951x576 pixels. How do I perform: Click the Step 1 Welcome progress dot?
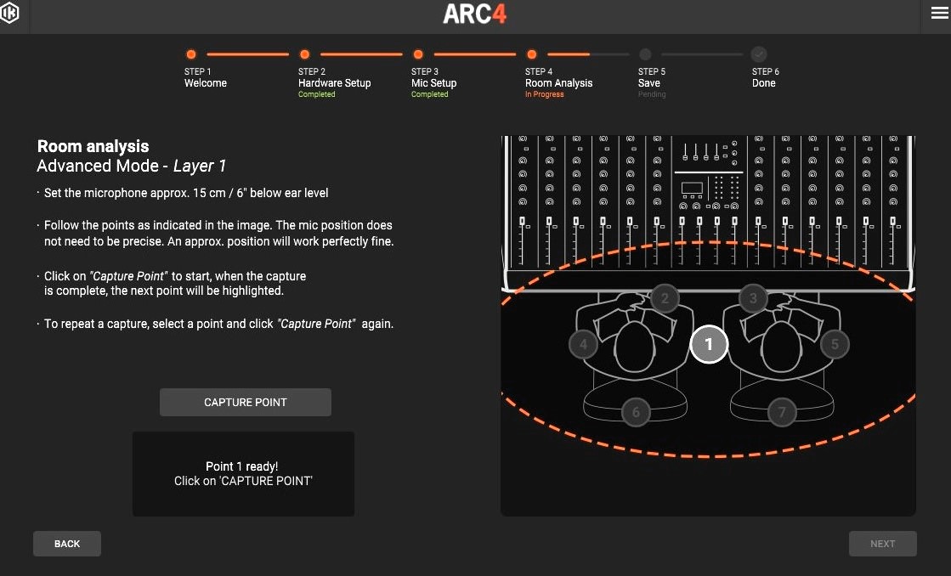click(x=191, y=54)
